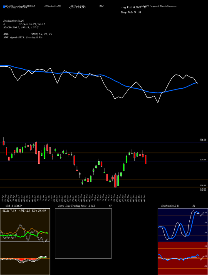
Task: Select the 'Stochastics: 84.29' reading
Action: point(14,21)
